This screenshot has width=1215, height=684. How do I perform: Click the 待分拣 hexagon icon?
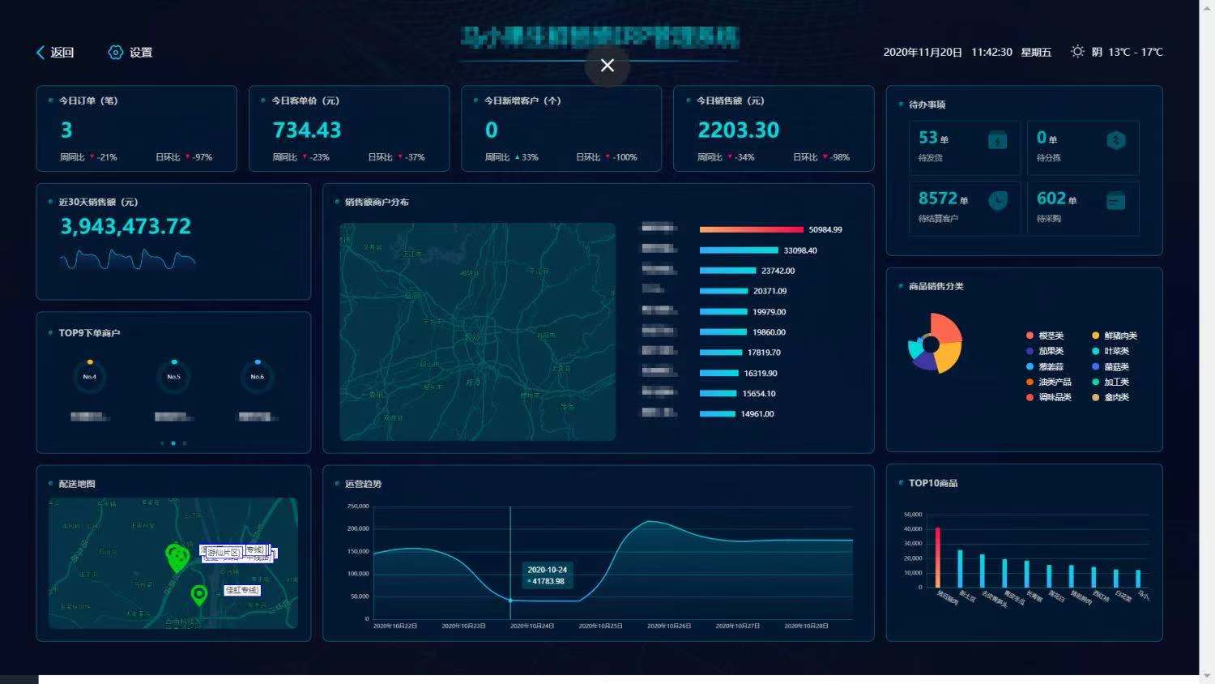click(1116, 140)
